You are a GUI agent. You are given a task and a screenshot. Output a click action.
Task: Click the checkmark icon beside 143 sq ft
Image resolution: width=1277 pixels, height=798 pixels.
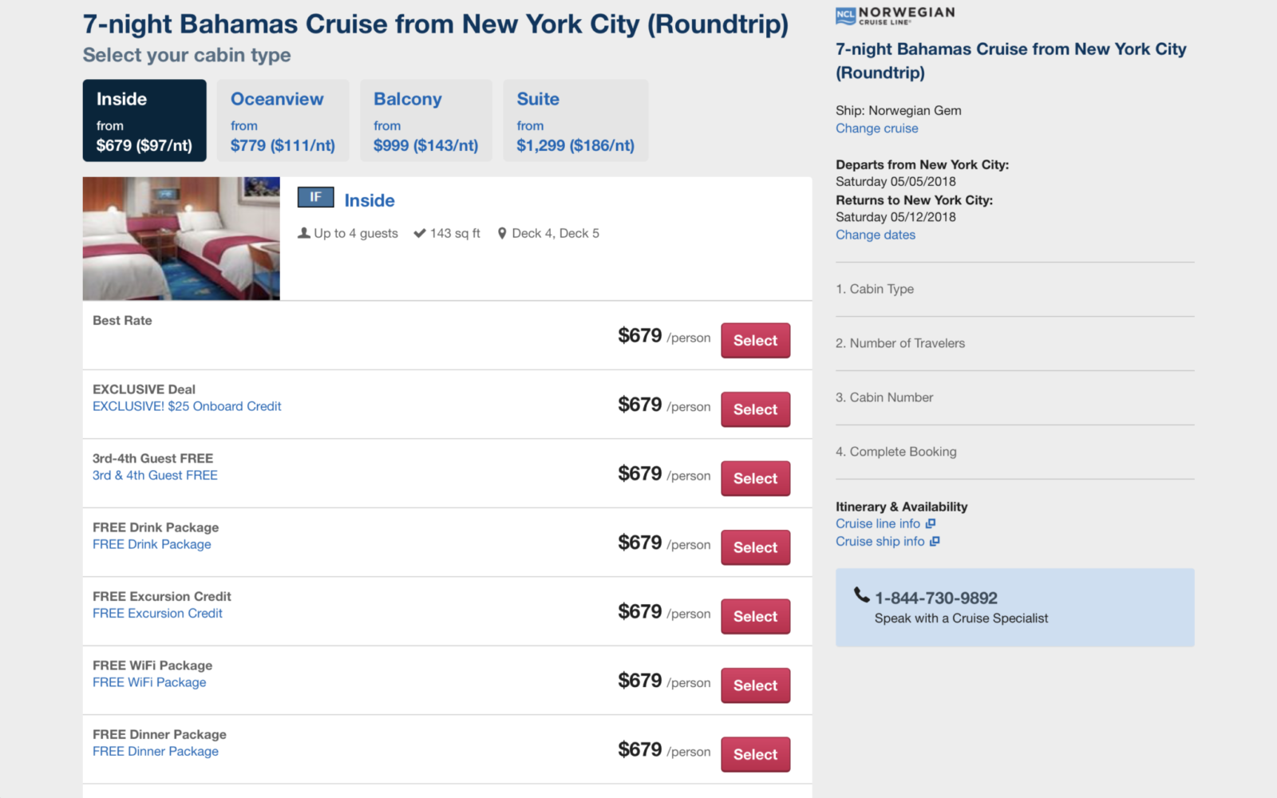[x=420, y=233]
